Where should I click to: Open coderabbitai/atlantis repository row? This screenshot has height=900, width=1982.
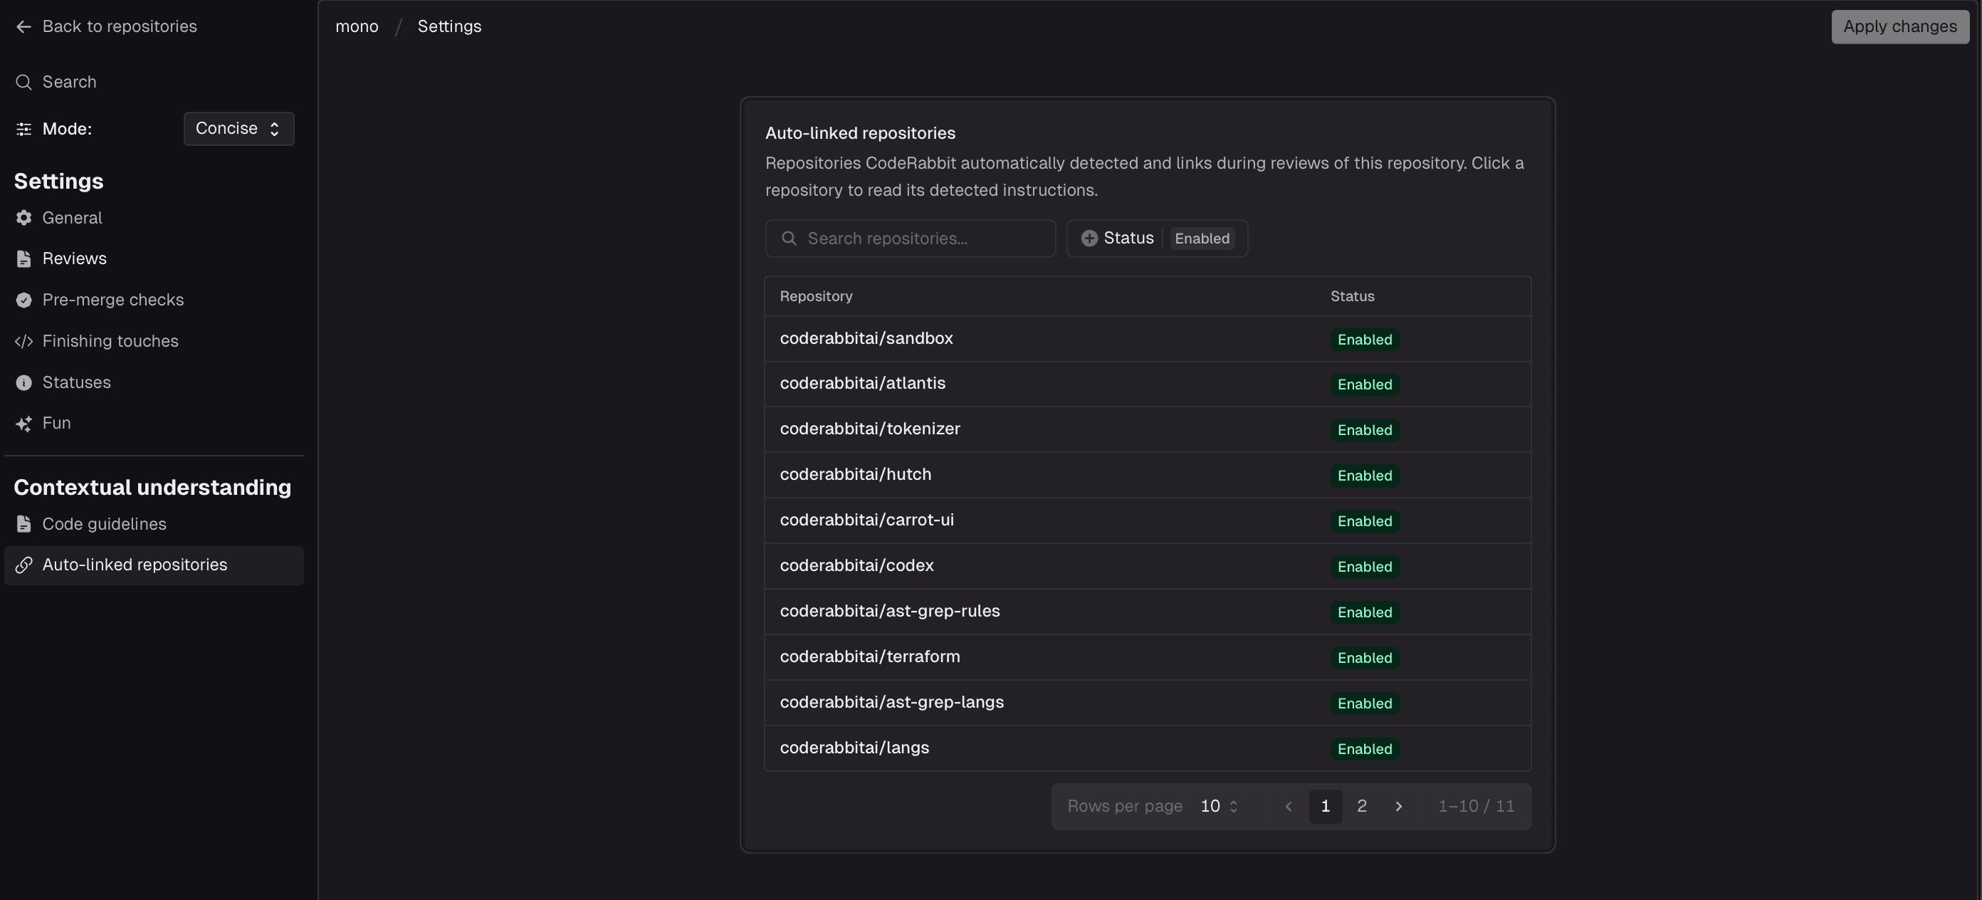[x=1147, y=384]
